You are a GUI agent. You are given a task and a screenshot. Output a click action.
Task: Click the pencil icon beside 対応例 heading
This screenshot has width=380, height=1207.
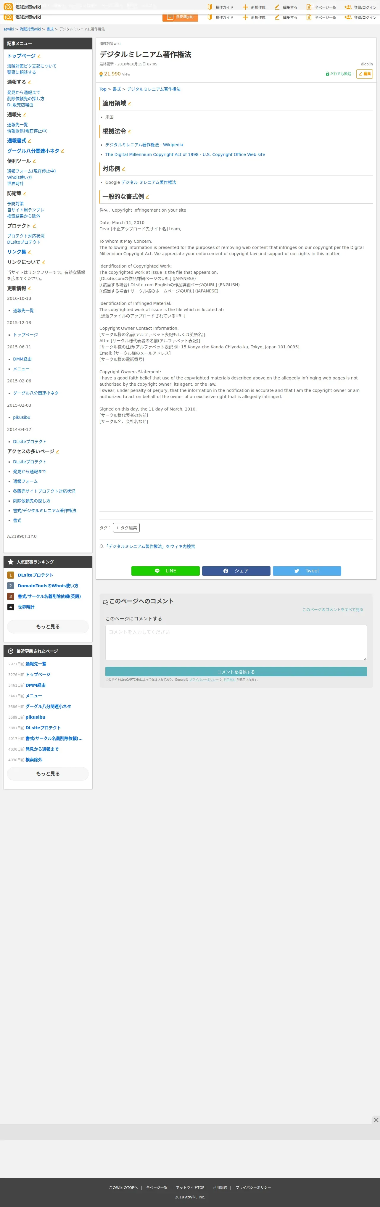coord(124,169)
